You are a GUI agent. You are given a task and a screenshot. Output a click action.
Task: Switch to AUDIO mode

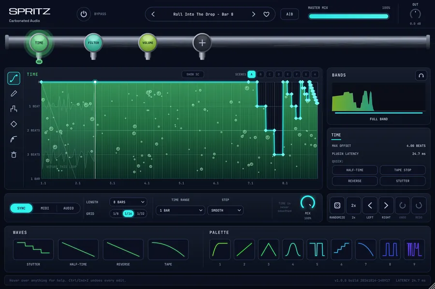69,208
